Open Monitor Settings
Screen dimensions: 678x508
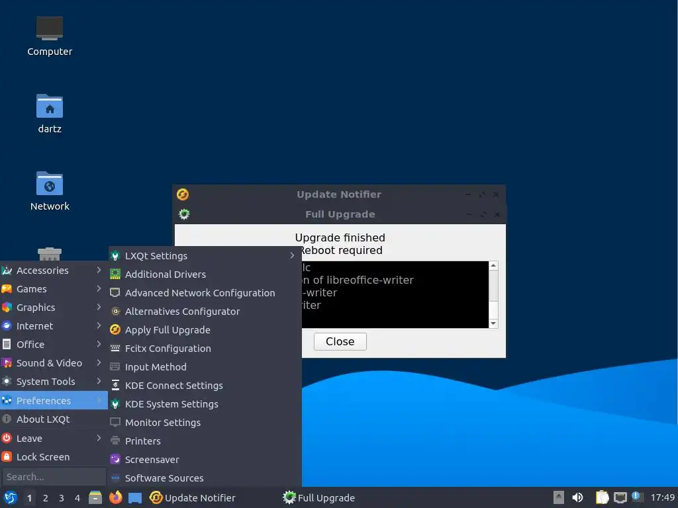coord(205,423)
